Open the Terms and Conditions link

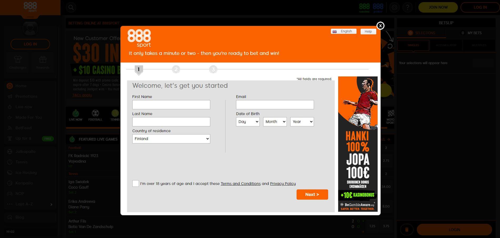tap(240, 184)
